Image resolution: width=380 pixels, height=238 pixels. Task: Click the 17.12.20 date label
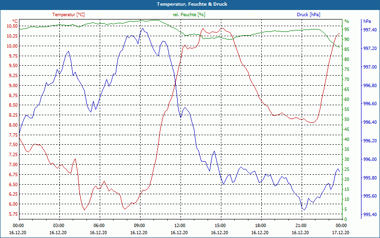coord(341,232)
